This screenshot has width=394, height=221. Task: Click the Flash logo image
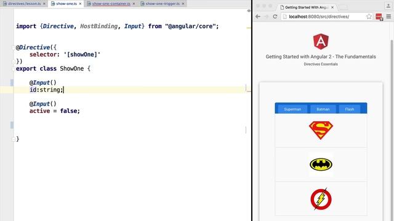(321, 199)
